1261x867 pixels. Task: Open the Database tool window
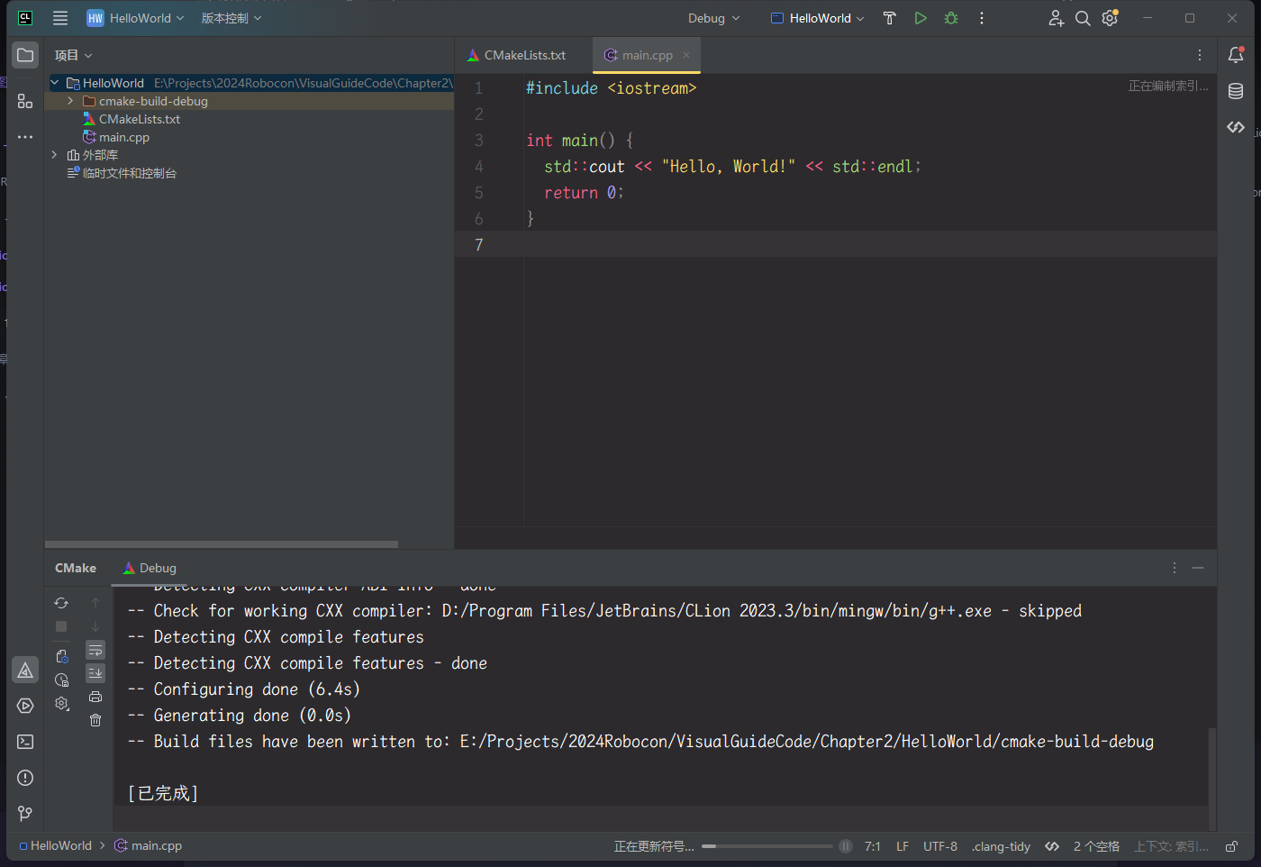tap(1236, 91)
